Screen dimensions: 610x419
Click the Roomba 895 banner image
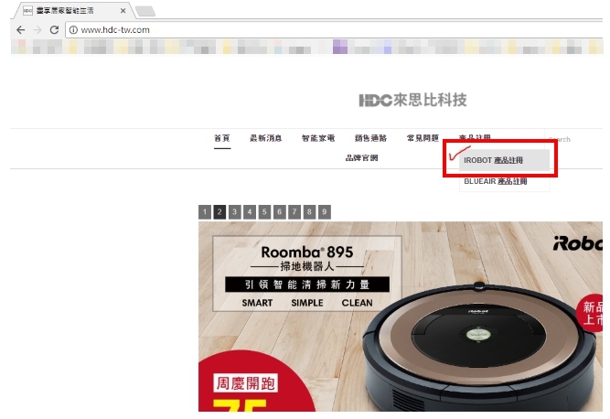tap(401, 317)
